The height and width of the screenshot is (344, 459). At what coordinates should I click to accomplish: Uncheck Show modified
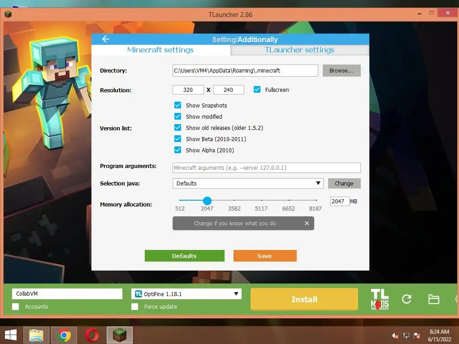tap(178, 116)
